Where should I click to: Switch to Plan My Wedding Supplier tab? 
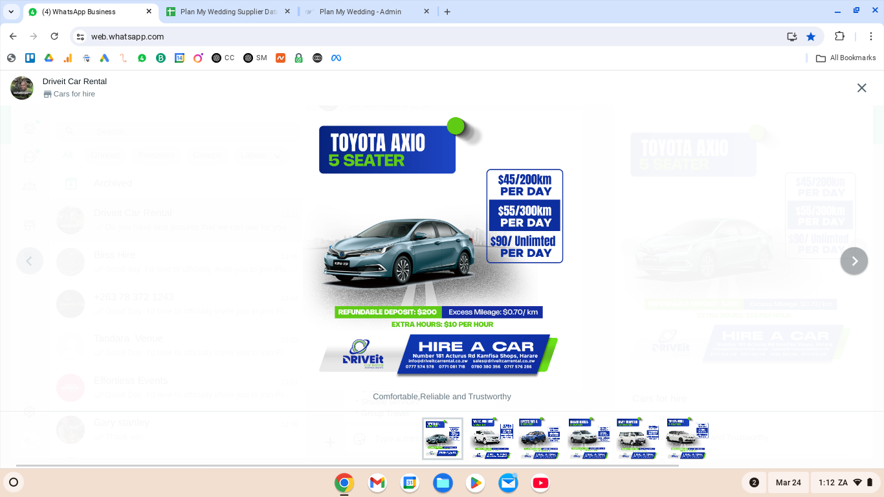(228, 12)
